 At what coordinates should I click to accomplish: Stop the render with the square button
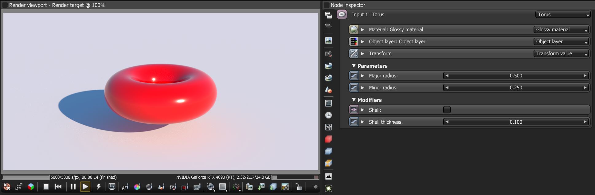(46, 187)
